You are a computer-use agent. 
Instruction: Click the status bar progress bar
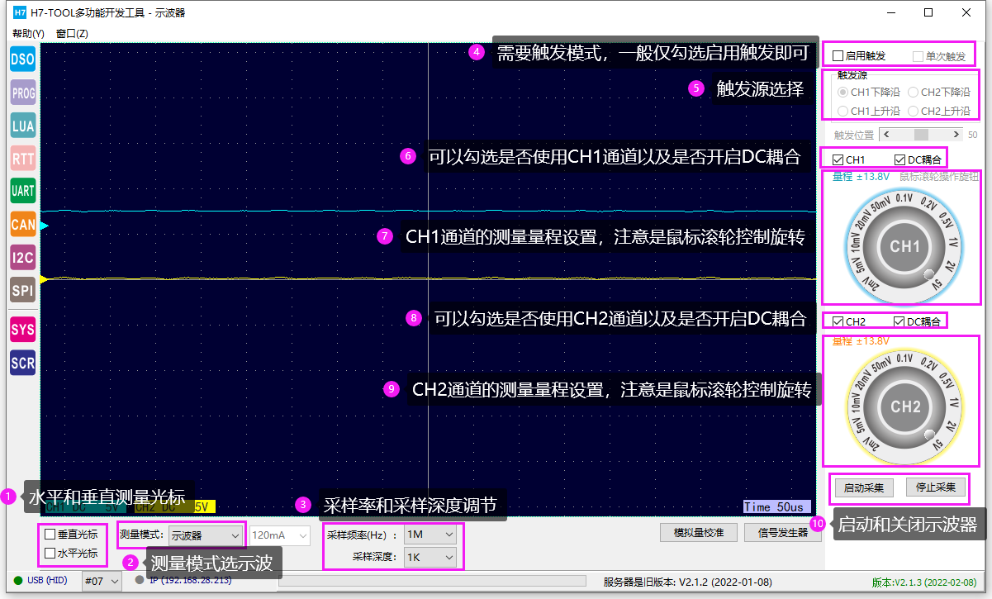432,582
